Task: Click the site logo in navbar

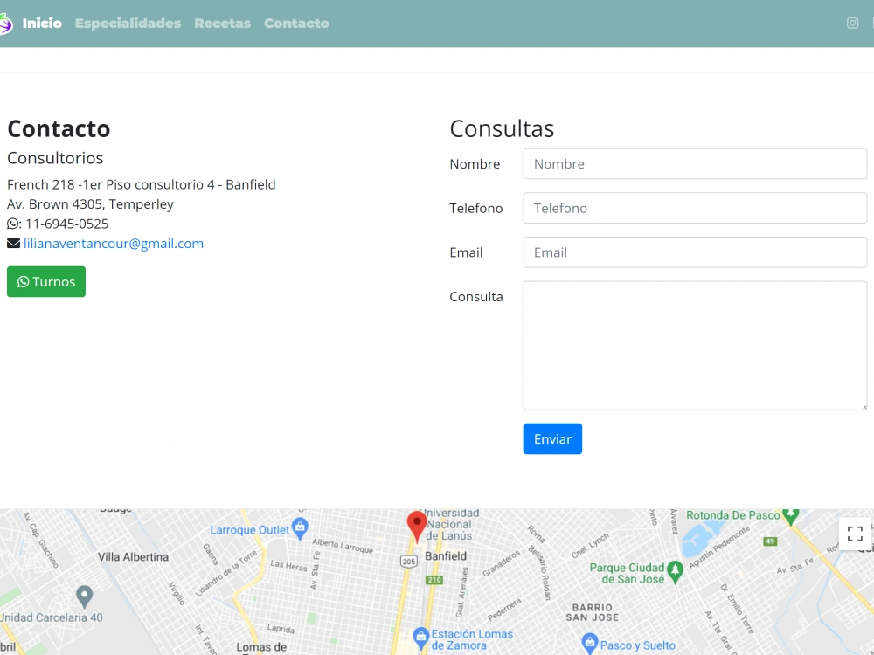Action: (5, 24)
